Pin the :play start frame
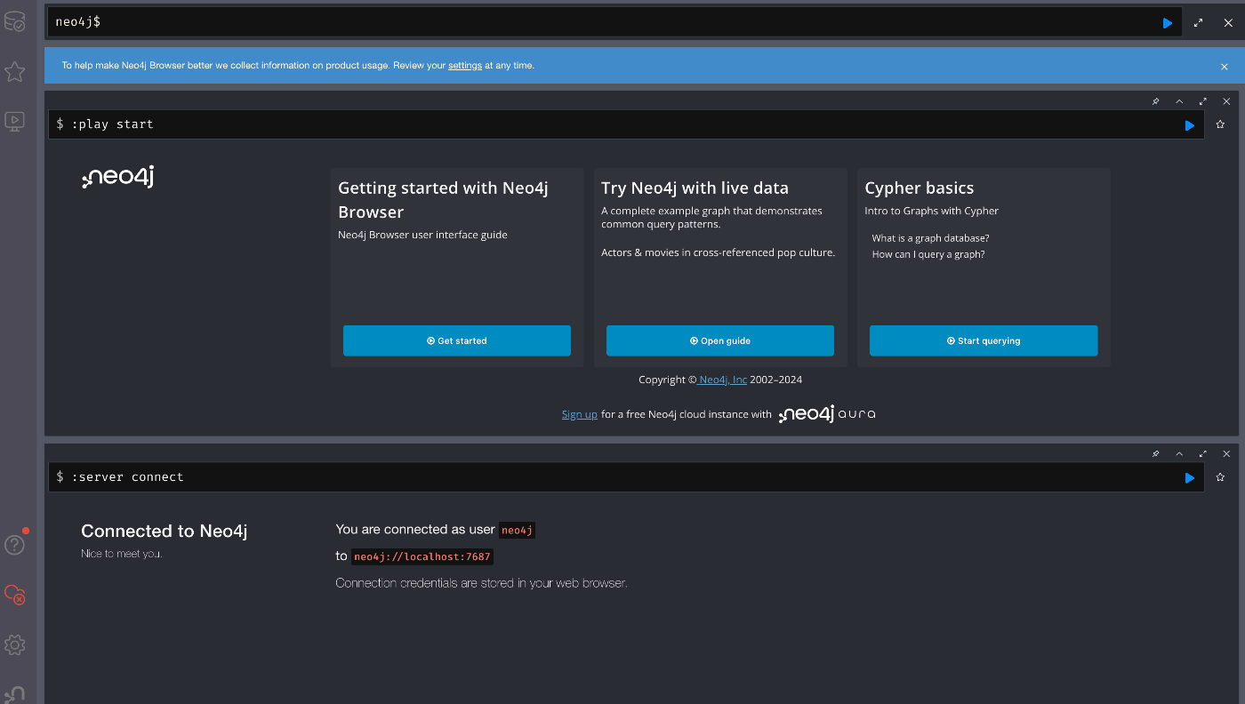The width and height of the screenshot is (1245, 704). pyautogui.click(x=1155, y=101)
